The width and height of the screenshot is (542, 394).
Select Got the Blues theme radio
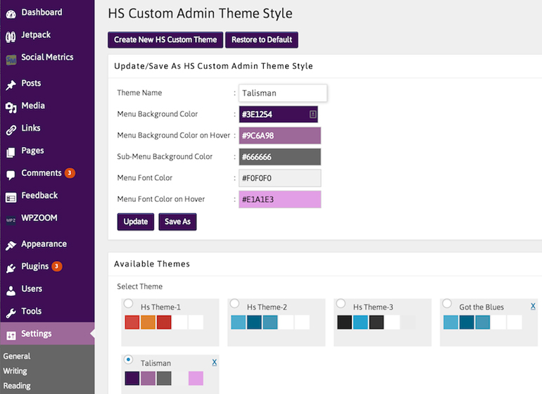447,304
